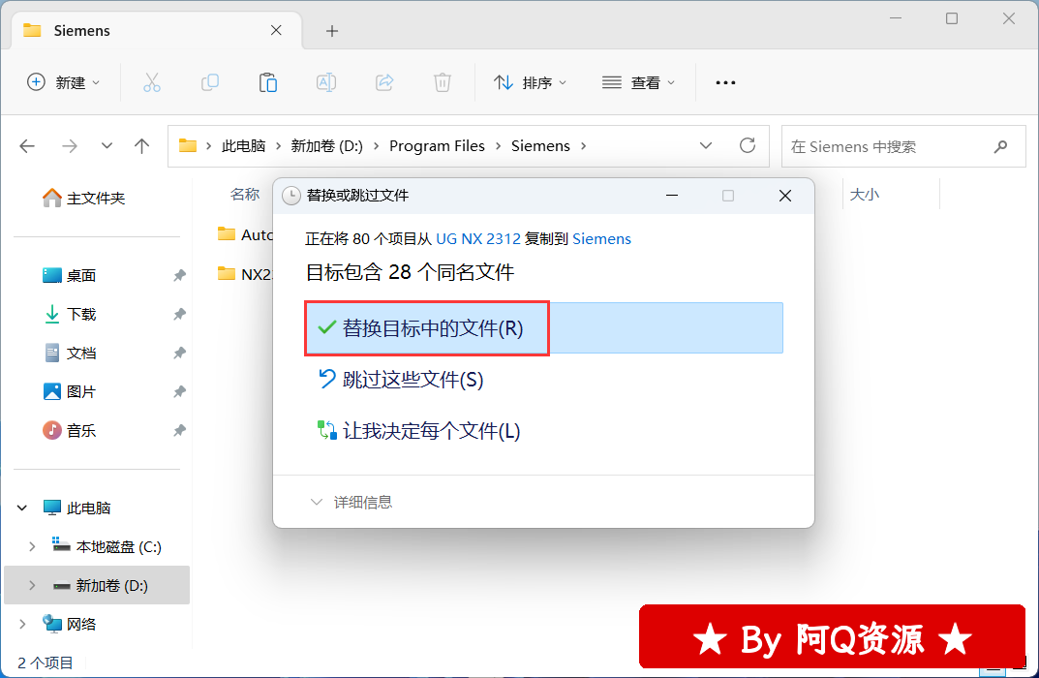Open the 排序 sort dropdown
Viewport: 1039px width, 678px height.
pos(530,83)
